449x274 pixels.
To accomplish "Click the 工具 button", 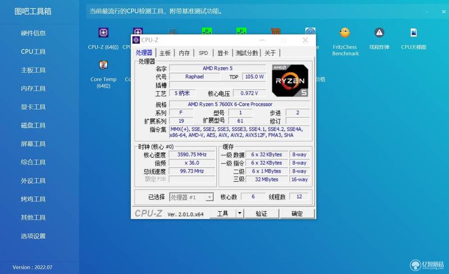I will pos(223,213).
